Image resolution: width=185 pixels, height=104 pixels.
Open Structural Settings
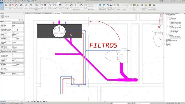pos(50,6)
